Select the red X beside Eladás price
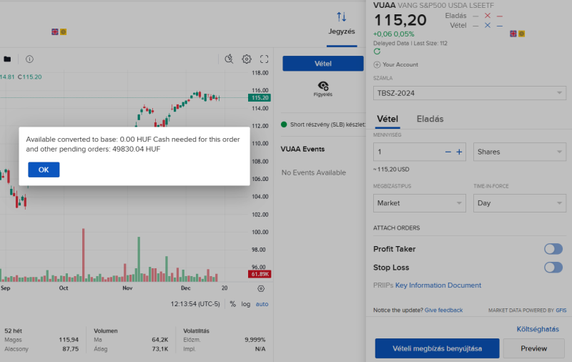This screenshot has height=362, width=572. click(x=488, y=16)
